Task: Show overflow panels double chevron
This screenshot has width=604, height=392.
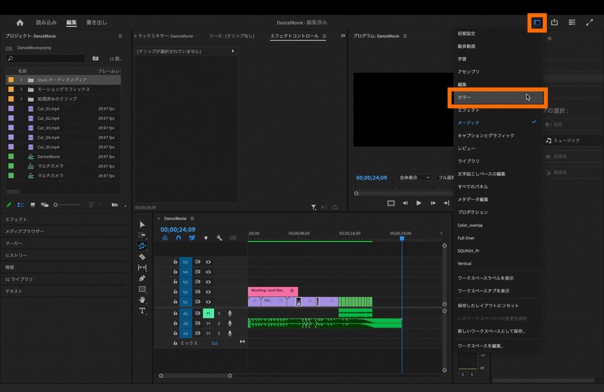Action: (x=343, y=36)
